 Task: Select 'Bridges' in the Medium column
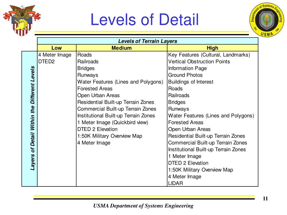(x=86, y=68)
